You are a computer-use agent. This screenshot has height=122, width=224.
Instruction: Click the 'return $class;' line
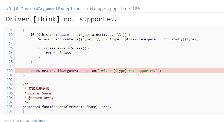point(59,53)
